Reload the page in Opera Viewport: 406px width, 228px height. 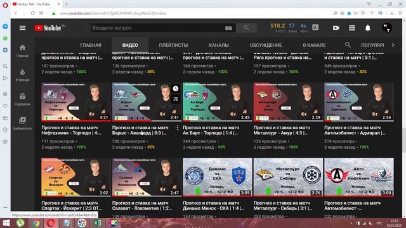tap(32, 13)
